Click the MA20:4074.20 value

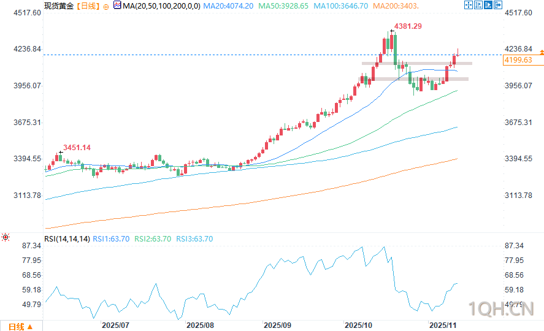point(228,6)
